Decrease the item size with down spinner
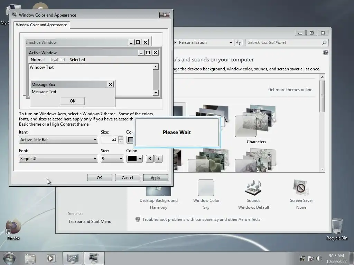Screen dimensions: 354x265 point(121,141)
